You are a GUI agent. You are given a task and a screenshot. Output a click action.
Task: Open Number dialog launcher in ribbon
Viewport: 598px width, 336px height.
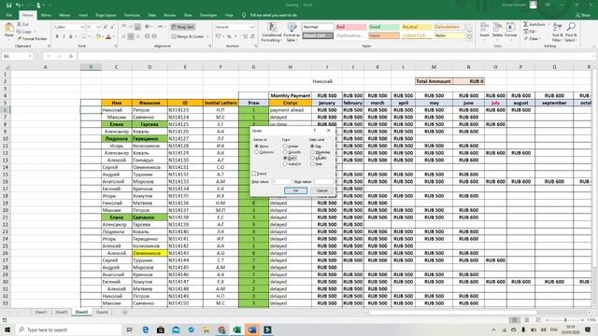(x=255, y=46)
